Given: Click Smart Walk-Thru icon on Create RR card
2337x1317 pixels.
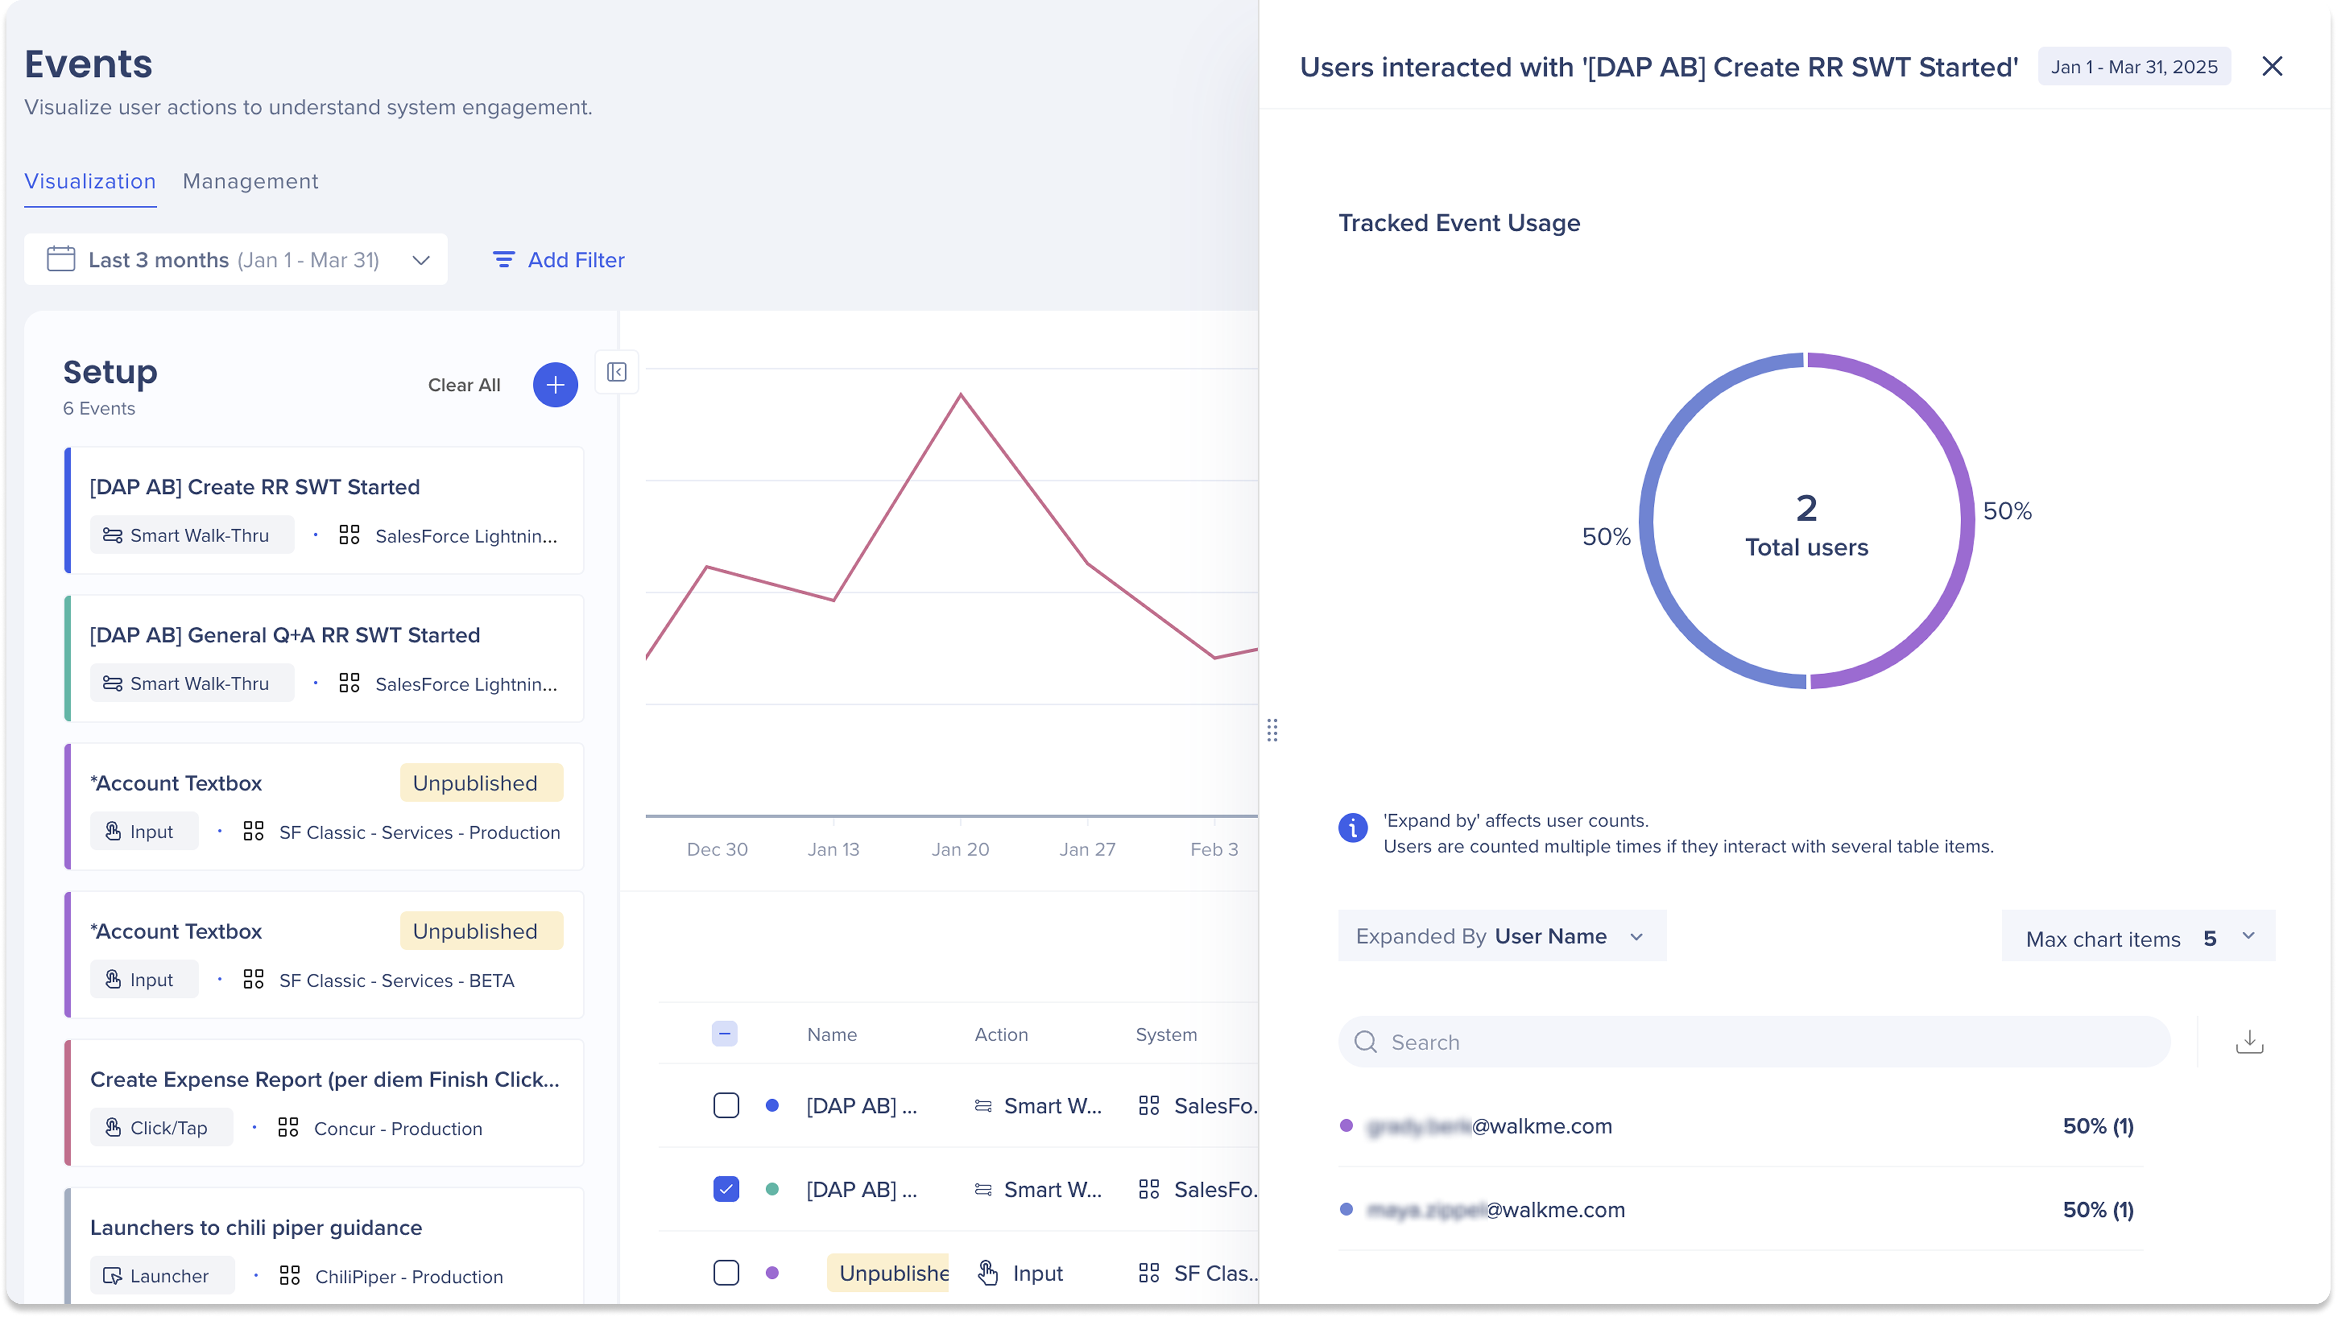Looking at the screenshot, I should point(112,535).
